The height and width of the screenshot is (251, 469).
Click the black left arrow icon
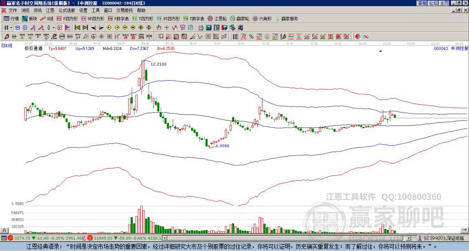[93, 27]
